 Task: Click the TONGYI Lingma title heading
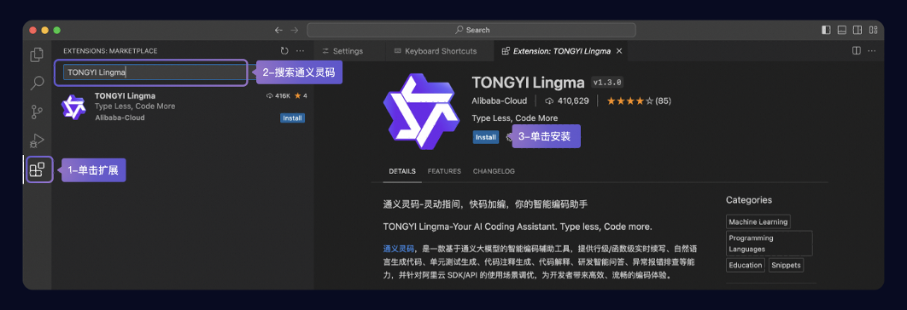528,82
